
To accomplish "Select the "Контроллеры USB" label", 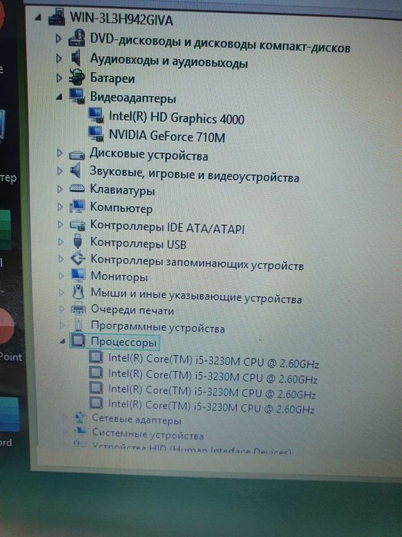I will coord(138,244).
